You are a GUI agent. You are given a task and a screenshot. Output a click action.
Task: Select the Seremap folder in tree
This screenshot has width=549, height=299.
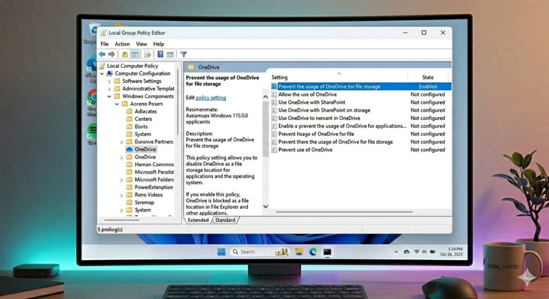144,203
